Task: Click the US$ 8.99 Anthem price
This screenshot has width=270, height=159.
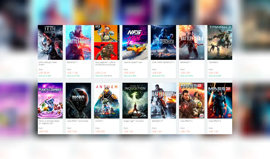Action: [x=100, y=131]
